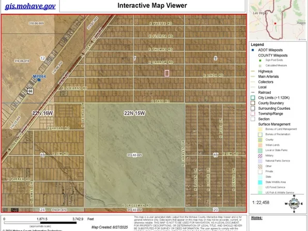The width and height of the screenshot is (308, 231).
Task: Click the map disclaimer paragraph
Action: (188, 224)
